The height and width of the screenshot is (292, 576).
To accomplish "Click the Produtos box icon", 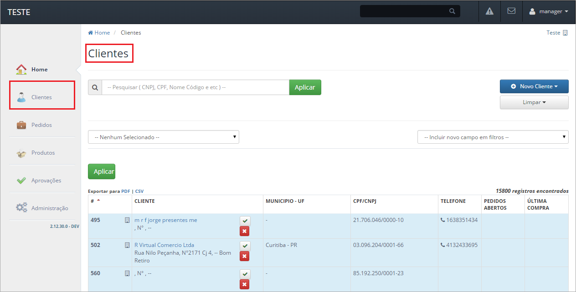I will pyautogui.click(x=21, y=153).
